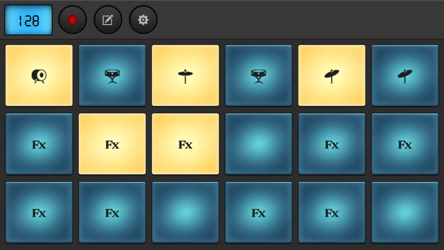Tap the yellow crash cymbal pad

[x=332, y=75]
